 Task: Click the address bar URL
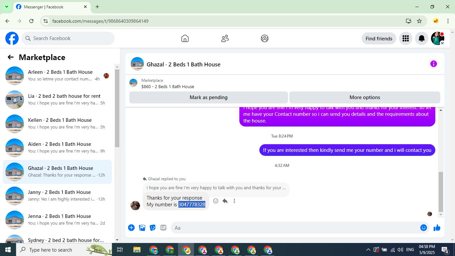point(100,21)
